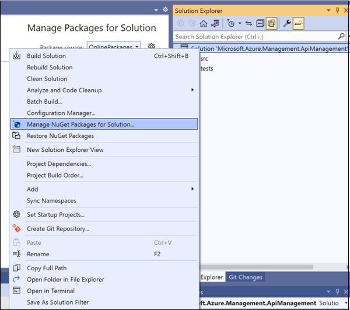This screenshot has width=350, height=310.
Task: Click Save As Solution Filter
Action: click(x=104, y=302)
